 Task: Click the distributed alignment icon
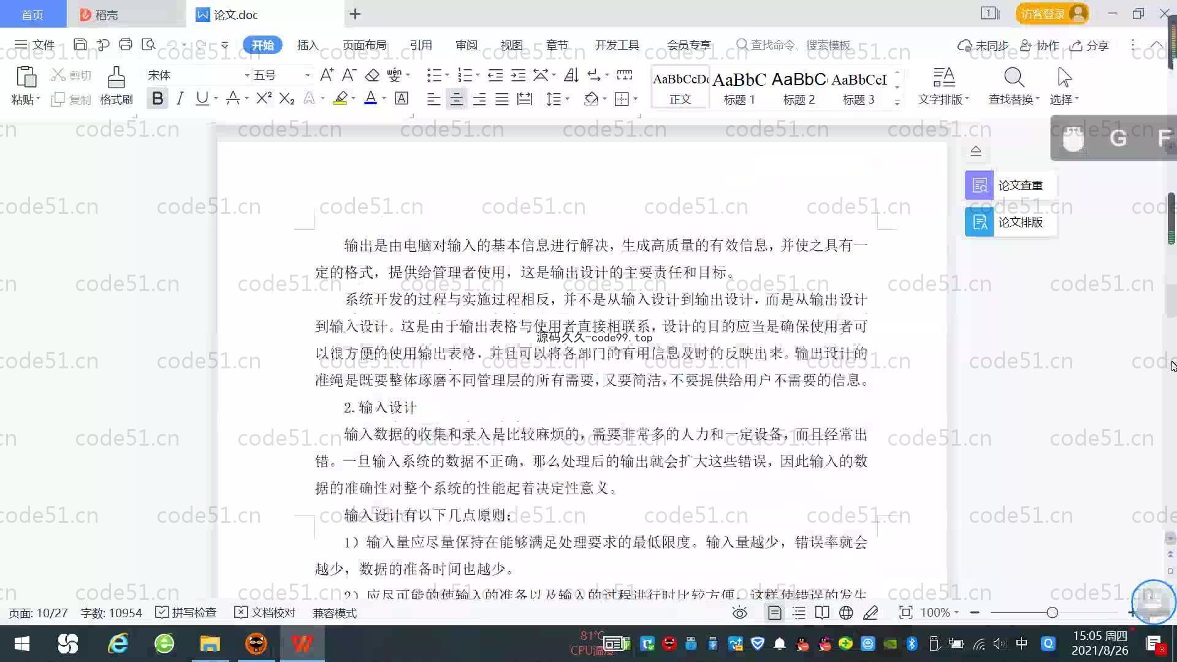(x=525, y=99)
